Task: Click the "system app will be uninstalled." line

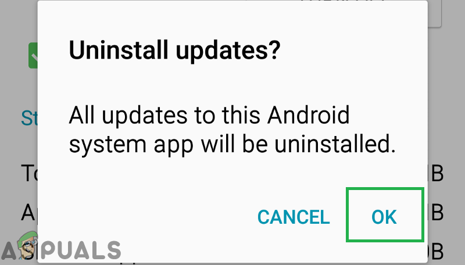Action: [x=232, y=144]
